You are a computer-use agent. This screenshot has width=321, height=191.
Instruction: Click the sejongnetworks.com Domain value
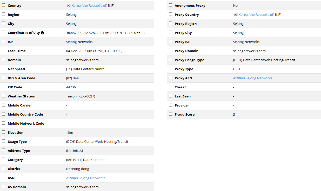[82, 60]
